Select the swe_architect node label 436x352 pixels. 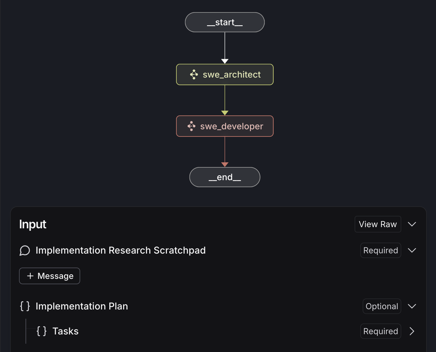click(232, 75)
